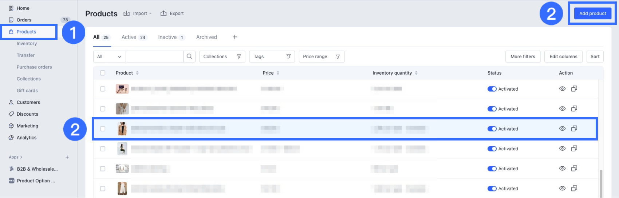The height and width of the screenshot is (198, 619).
Task: Open Product Option app icon
Action: coord(11,181)
